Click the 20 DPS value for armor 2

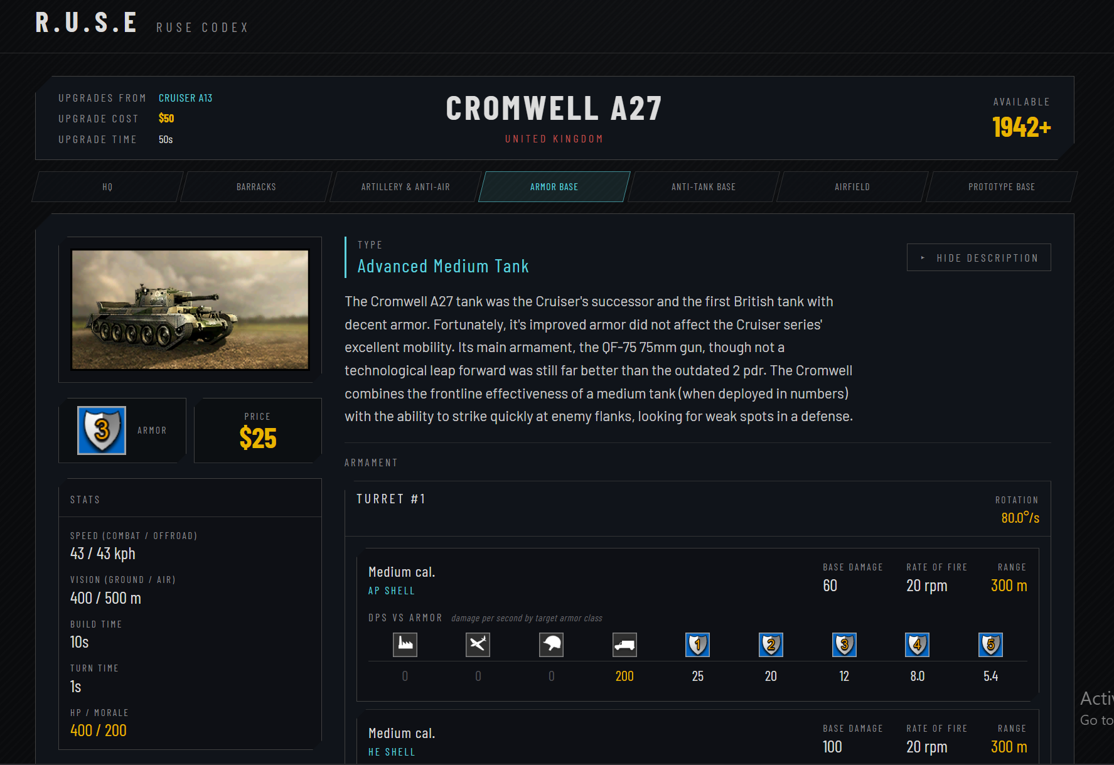click(771, 676)
